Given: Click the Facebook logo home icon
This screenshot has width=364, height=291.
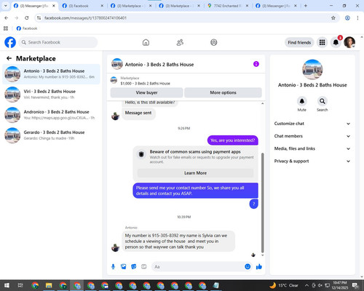Looking at the screenshot, I should [x=10, y=42].
